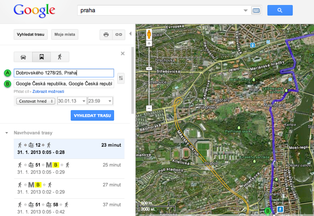The width and height of the screenshot is (314, 216).
Task: Close the directions form
Action: (x=123, y=54)
